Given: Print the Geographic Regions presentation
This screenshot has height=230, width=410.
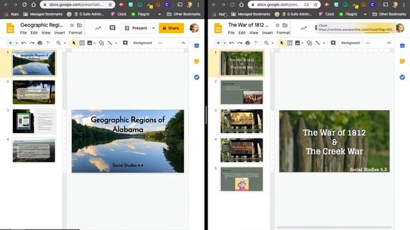Looking at the screenshot, I should pos(40,43).
